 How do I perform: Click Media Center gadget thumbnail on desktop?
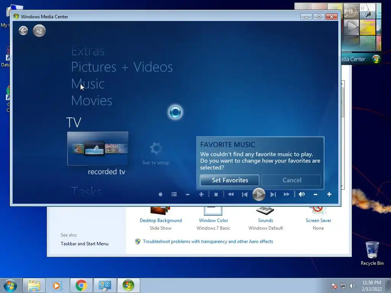(361, 34)
